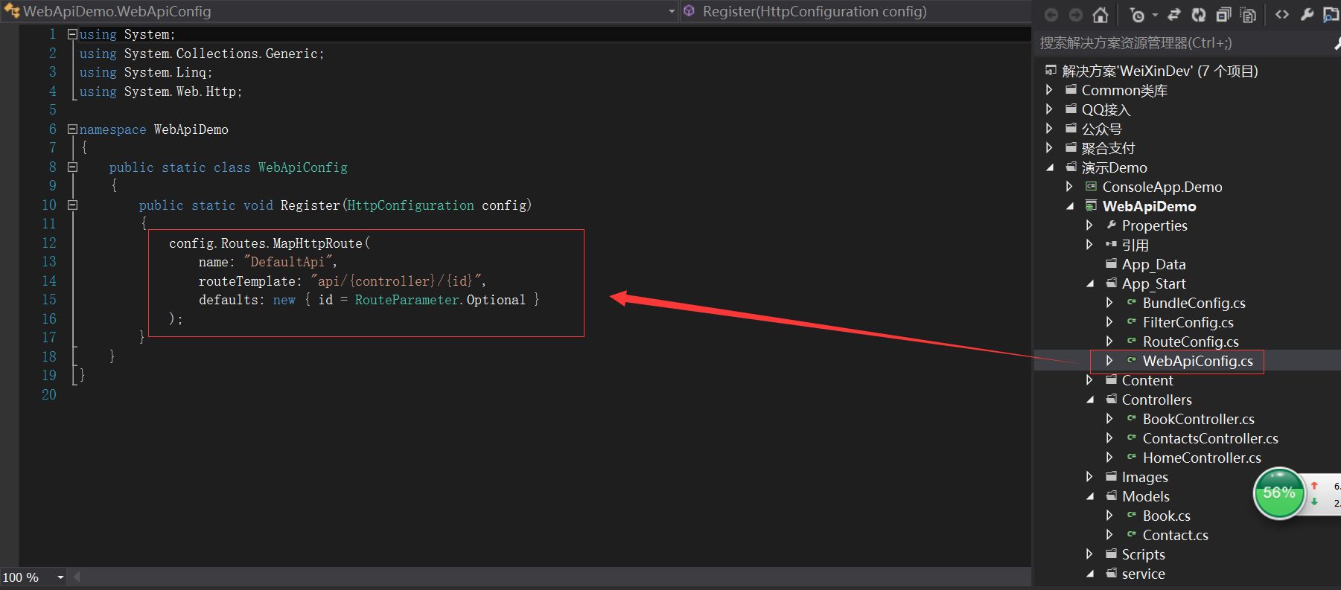This screenshot has height=590, width=1341.
Task: Select WebApiConfig.cs file
Action: [x=1198, y=361]
